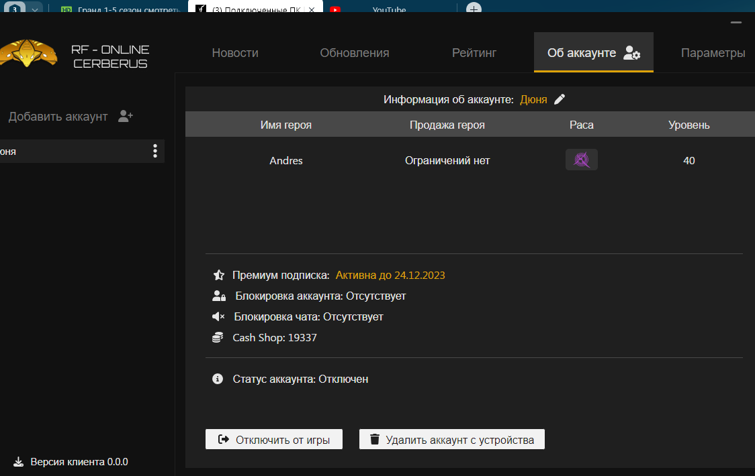Click the star icon beside Премиум подписка
The width and height of the screenshot is (755, 476).
[x=218, y=275]
